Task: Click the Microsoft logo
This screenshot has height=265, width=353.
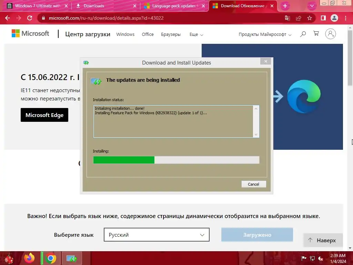Action: tap(30, 33)
